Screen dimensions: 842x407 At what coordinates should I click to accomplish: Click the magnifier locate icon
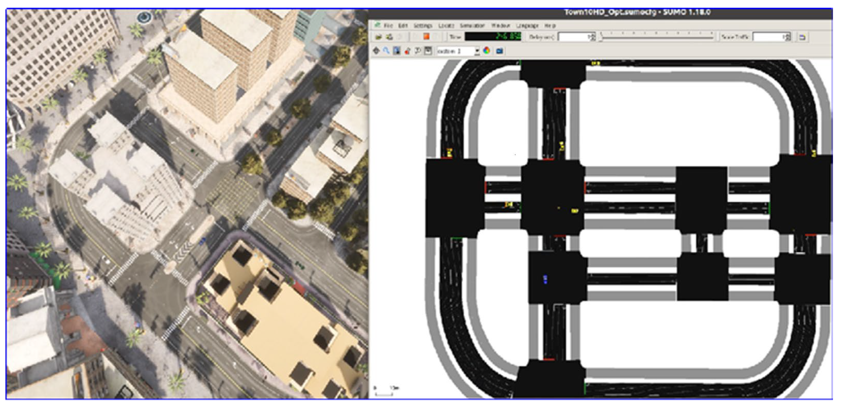point(386,51)
